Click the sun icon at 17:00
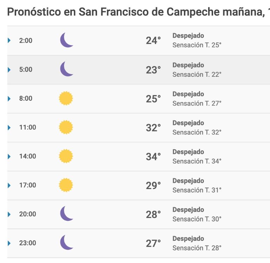This screenshot has height=263, width=270. [x=66, y=185]
